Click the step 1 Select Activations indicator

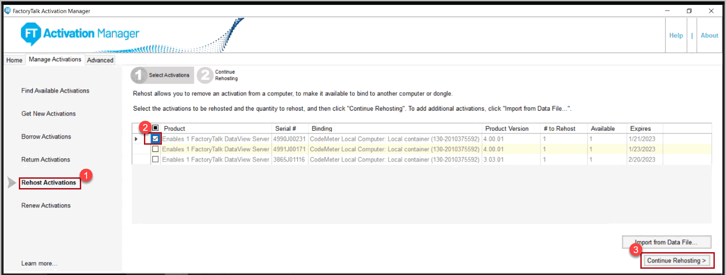162,75
